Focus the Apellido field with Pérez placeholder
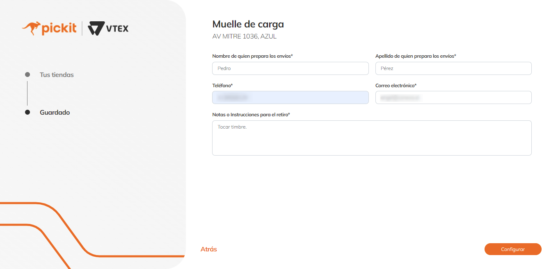558x269 pixels. (453, 68)
